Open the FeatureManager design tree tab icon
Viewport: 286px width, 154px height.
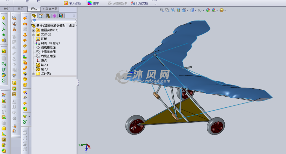pyautogui.click(x=34, y=16)
